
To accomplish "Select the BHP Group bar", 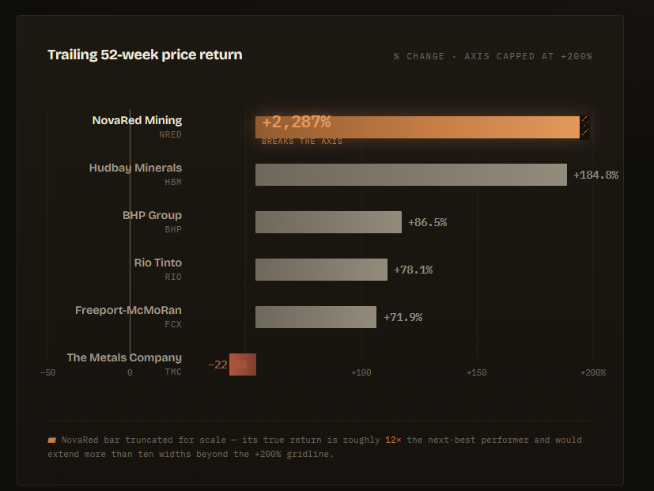I will pyautogui.click(x=329, y=222).
